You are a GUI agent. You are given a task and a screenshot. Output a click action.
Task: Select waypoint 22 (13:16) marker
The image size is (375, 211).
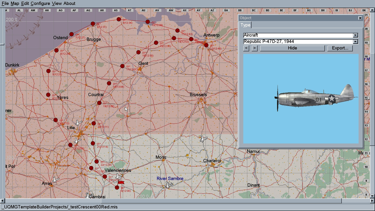coord(97,161)
